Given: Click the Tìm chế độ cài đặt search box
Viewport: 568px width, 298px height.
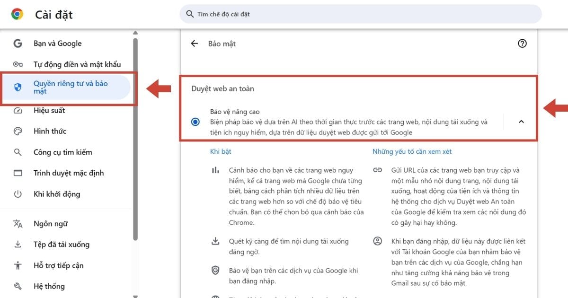Looking at the screenshot, I should 360,14.
